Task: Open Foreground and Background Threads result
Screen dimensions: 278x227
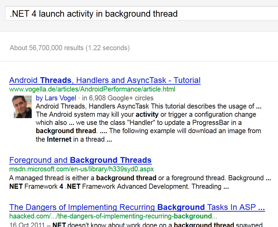Action: tap(80, 160)
